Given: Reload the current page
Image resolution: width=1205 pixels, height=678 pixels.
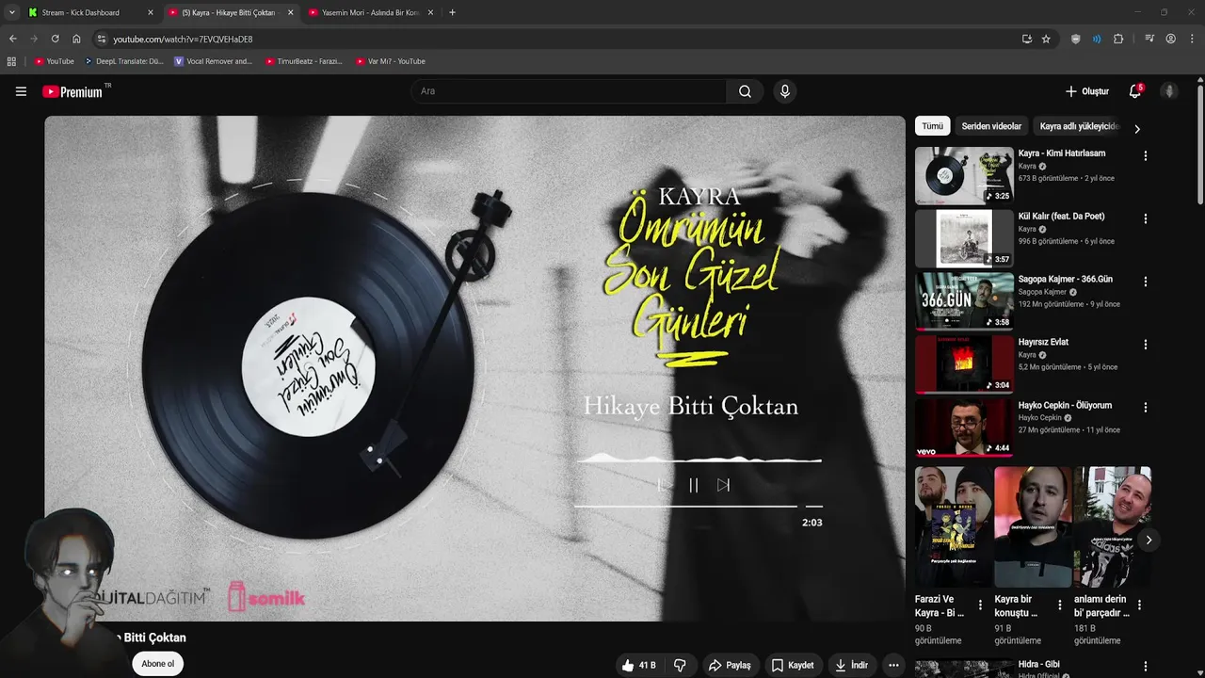Looking at the screenshot, I should pos(55,39).
